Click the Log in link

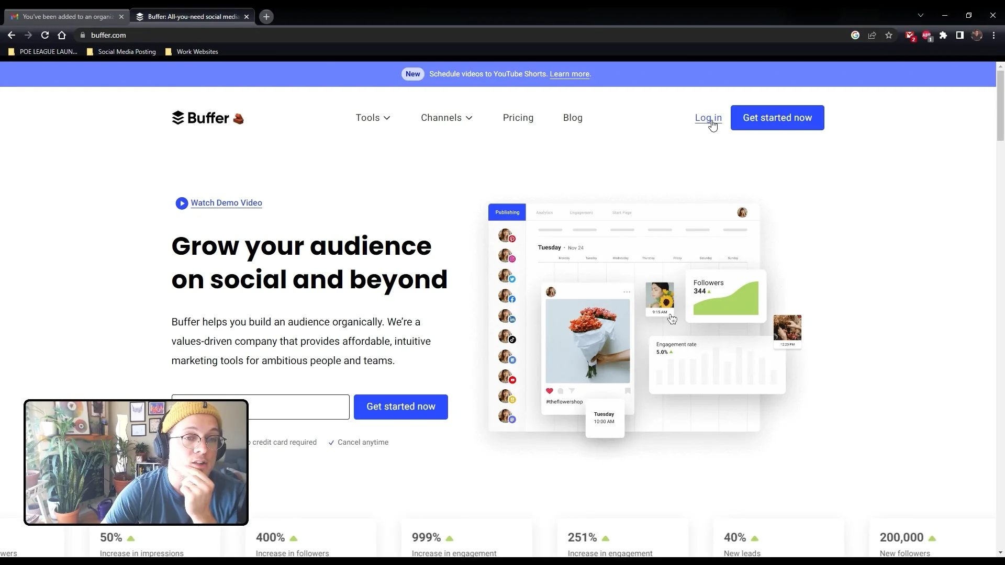coord(708,118)
